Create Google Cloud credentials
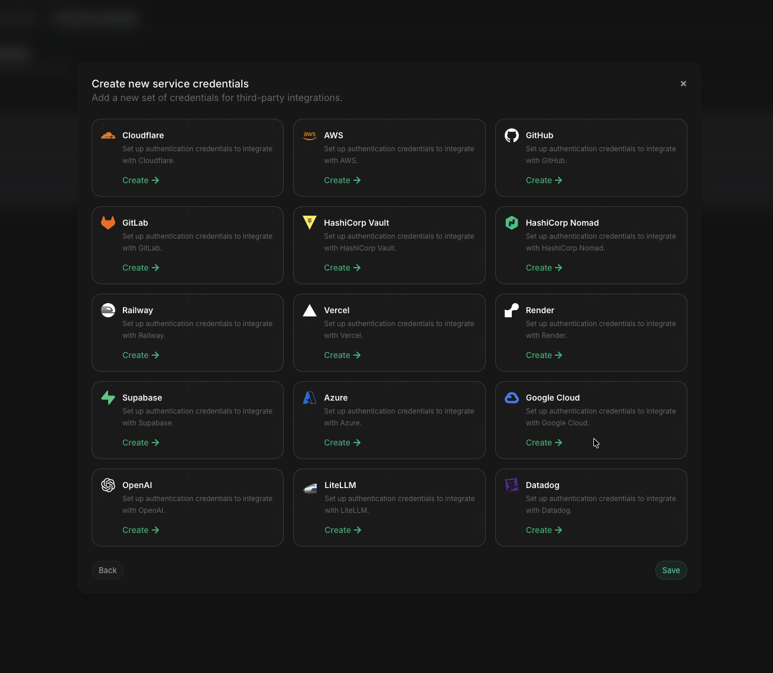 [544, 443]
